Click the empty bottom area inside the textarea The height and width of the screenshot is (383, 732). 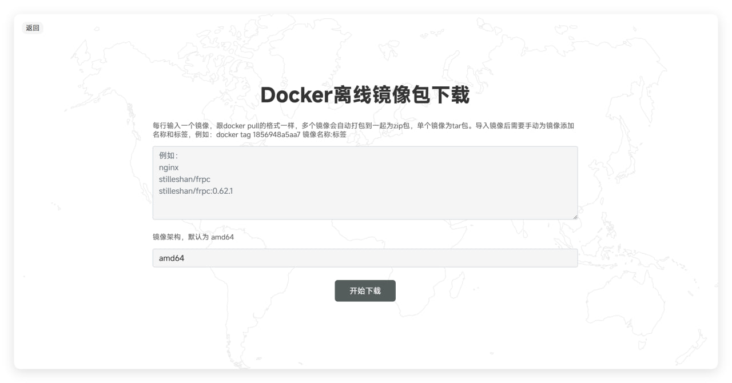point(365,208)
